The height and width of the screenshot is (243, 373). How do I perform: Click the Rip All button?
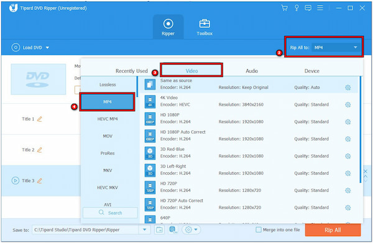tap(333, 230)
